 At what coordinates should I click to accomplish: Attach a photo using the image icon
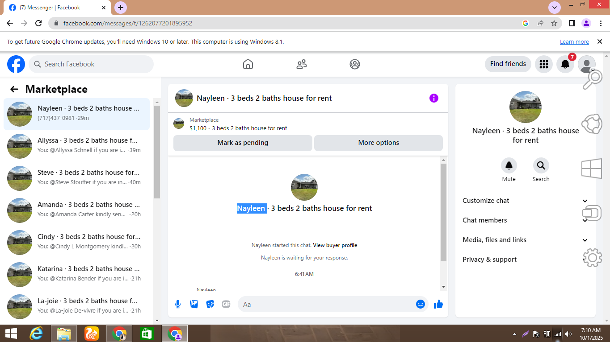pyautogui.click(x=194, y=304)
